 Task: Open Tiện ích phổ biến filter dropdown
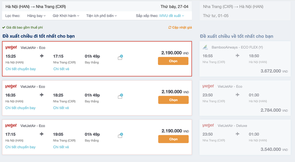click(101, 16)
